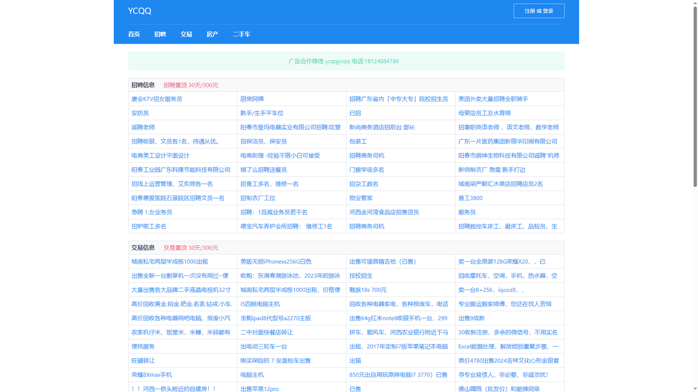
Task: Open listing i5四核电脑主机
Action: pyautogui.click(x=260, y=304)
